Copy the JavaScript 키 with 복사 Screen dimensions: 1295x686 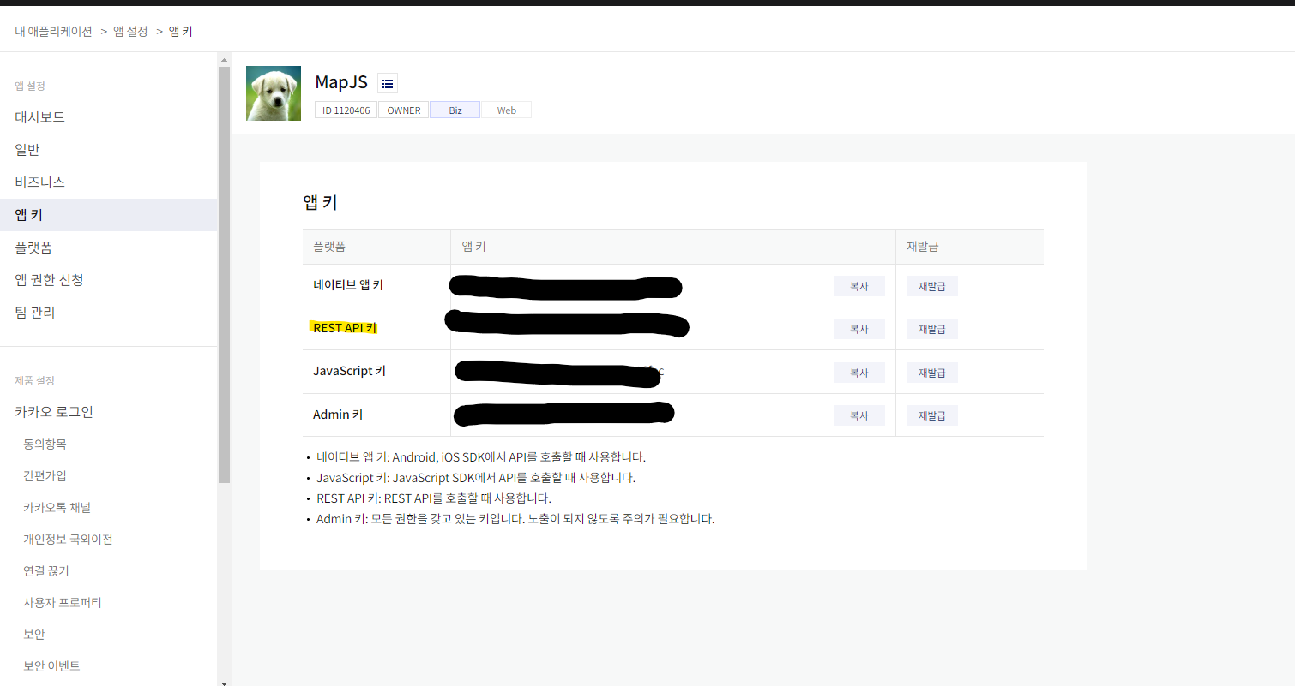coord(858,373)
